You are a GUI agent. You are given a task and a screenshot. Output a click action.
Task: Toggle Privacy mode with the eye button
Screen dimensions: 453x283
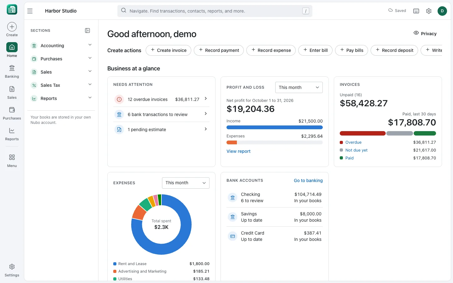tap(425, 33)
